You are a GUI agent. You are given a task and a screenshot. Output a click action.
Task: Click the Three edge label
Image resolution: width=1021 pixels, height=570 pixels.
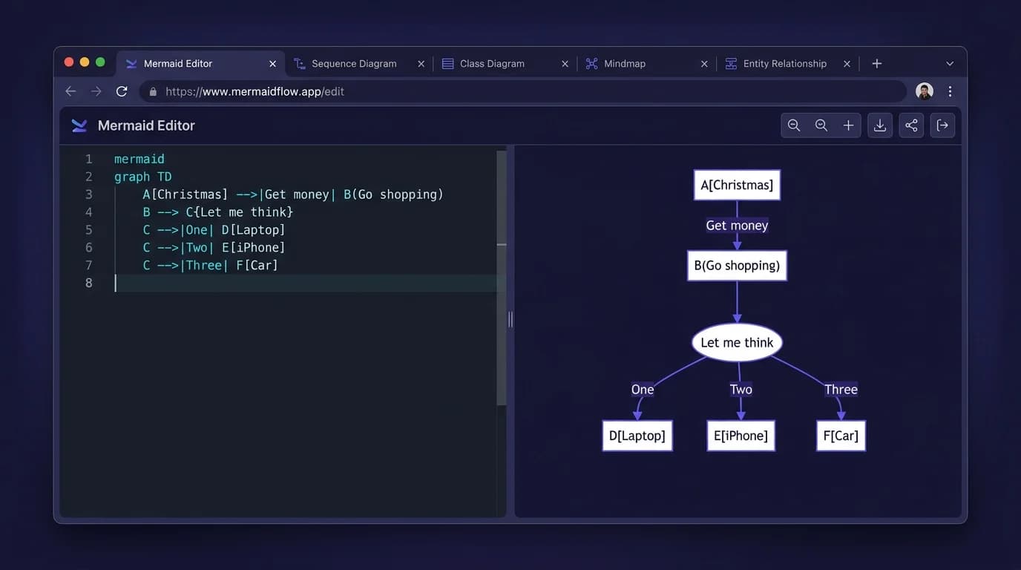pyautogui.click(x=841, y=390)
